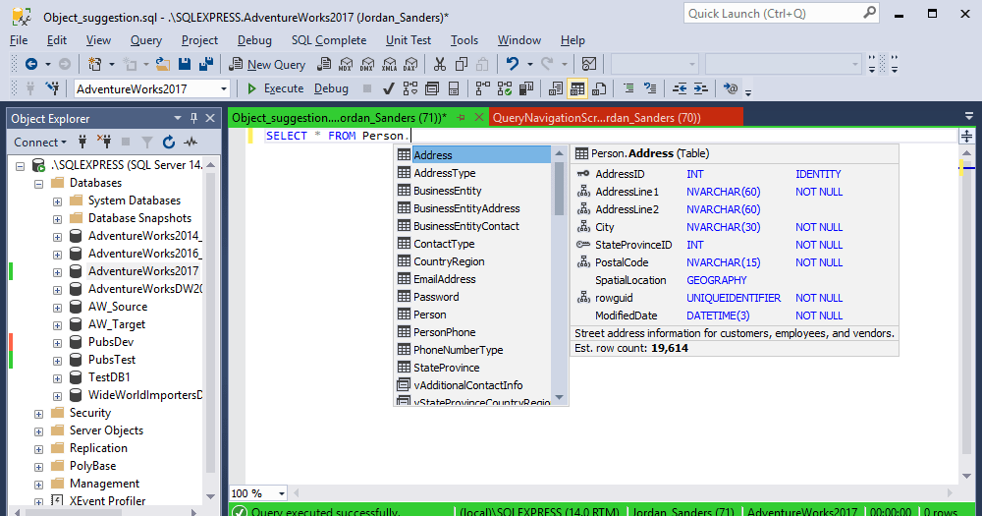982x516 pixels.
Task: Click the New Query button
Action: pos(267,64)
